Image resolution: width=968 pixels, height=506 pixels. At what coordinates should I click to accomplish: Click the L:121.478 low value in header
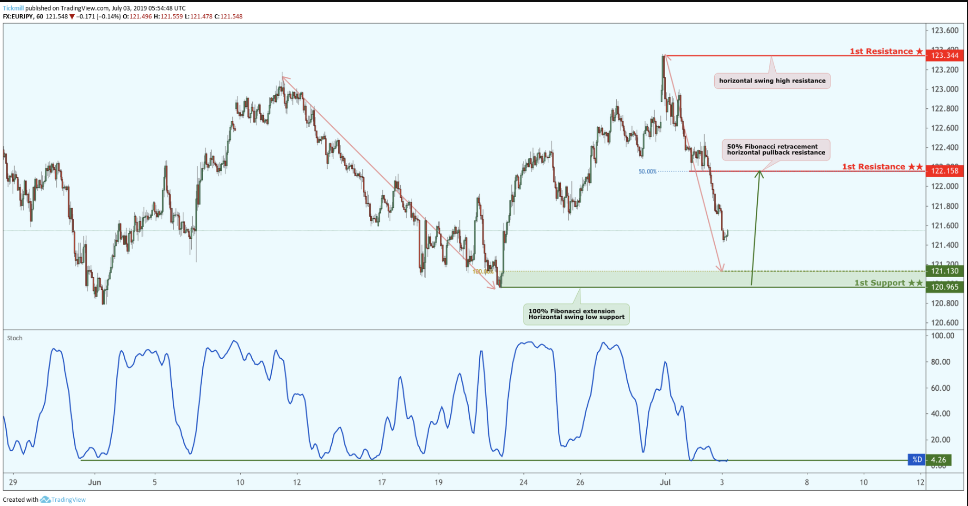199,16
